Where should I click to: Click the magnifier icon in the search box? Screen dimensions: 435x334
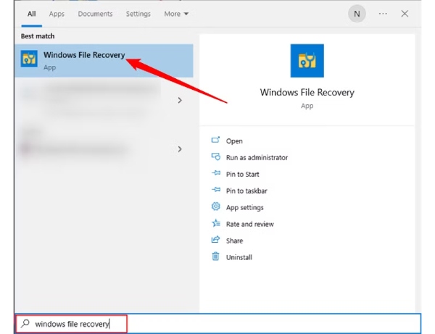(25, 324)
